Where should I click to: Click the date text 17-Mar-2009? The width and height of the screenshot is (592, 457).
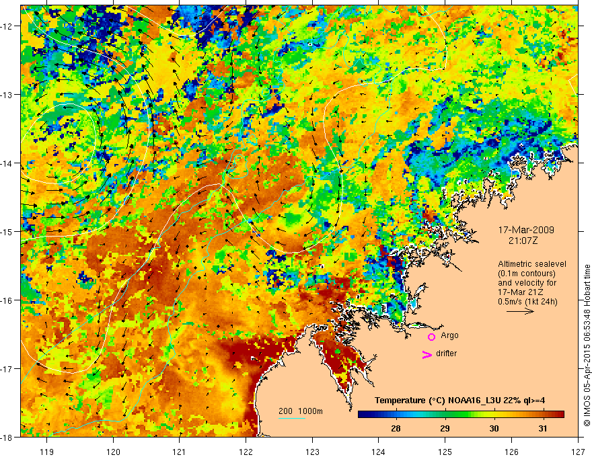pos(526,230)
